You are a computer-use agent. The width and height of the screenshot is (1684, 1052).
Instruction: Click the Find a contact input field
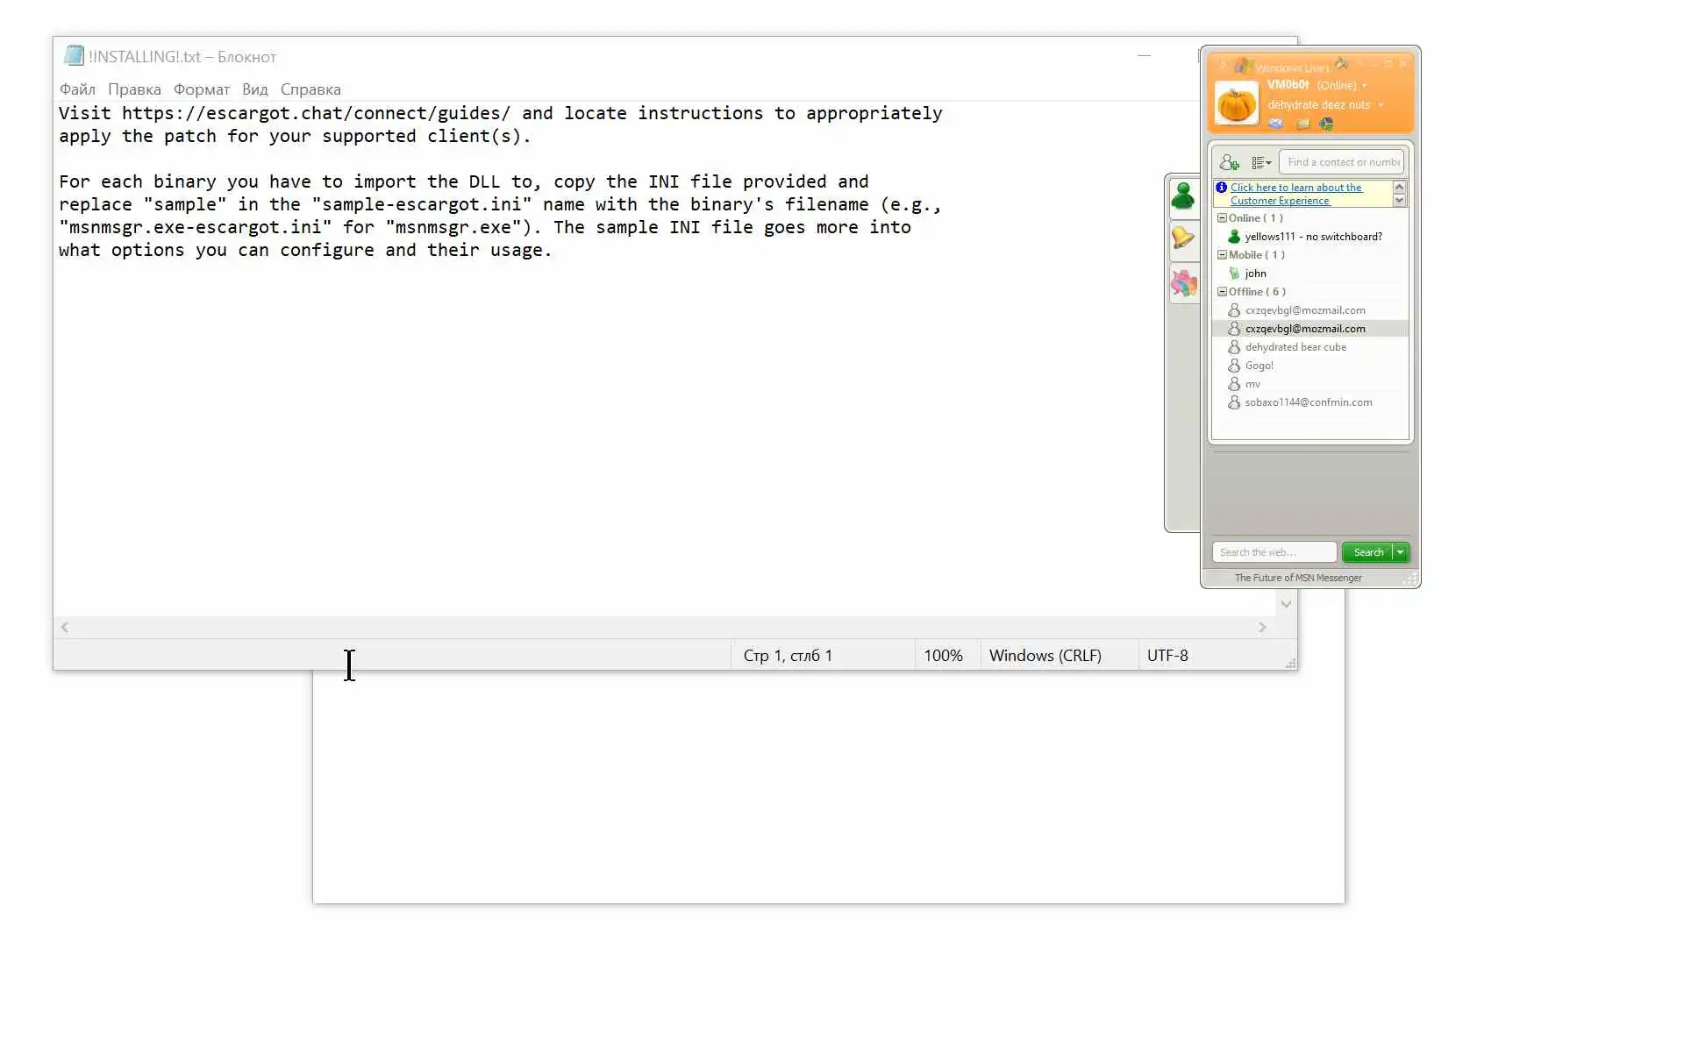[1342, 162]
